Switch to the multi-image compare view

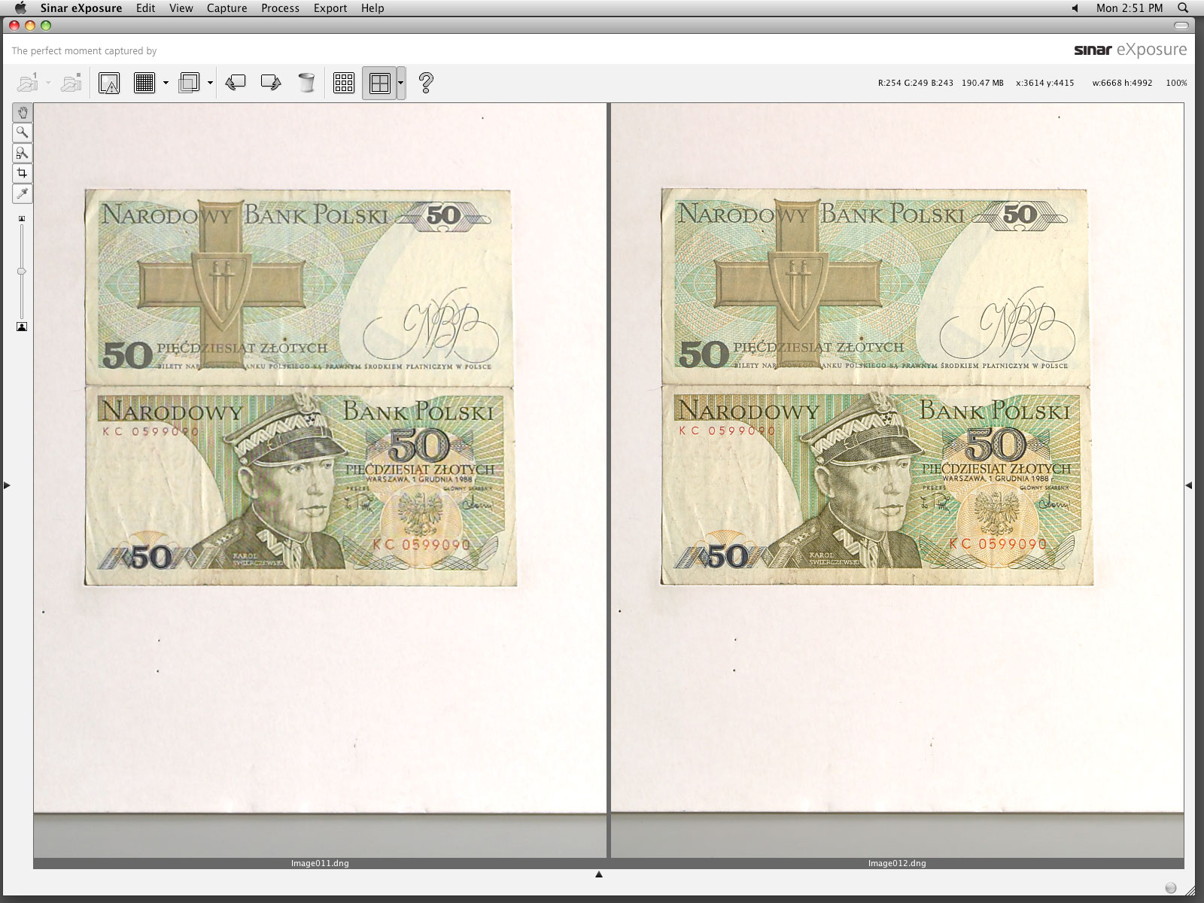coord(379,83)
